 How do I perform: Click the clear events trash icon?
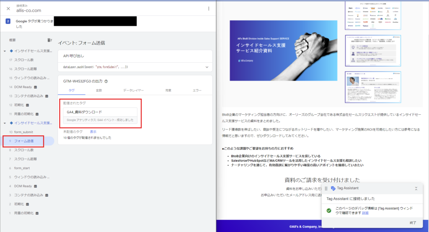click(50, 40)
